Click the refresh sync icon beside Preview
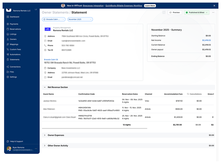 (164, 12)
